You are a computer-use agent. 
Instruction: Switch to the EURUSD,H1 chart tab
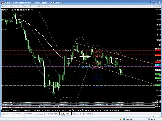(x=40, y=114)
